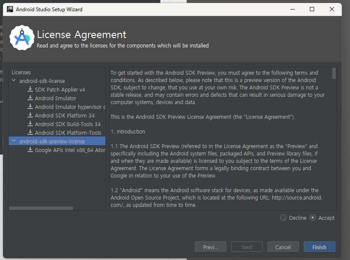The height and width of the screenshot is (260, 350).
Task: Select the Decline radio button
Action: [x=283, y=218]
